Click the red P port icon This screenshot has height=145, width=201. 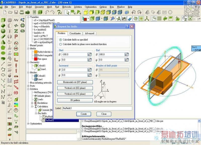(16, 36)
